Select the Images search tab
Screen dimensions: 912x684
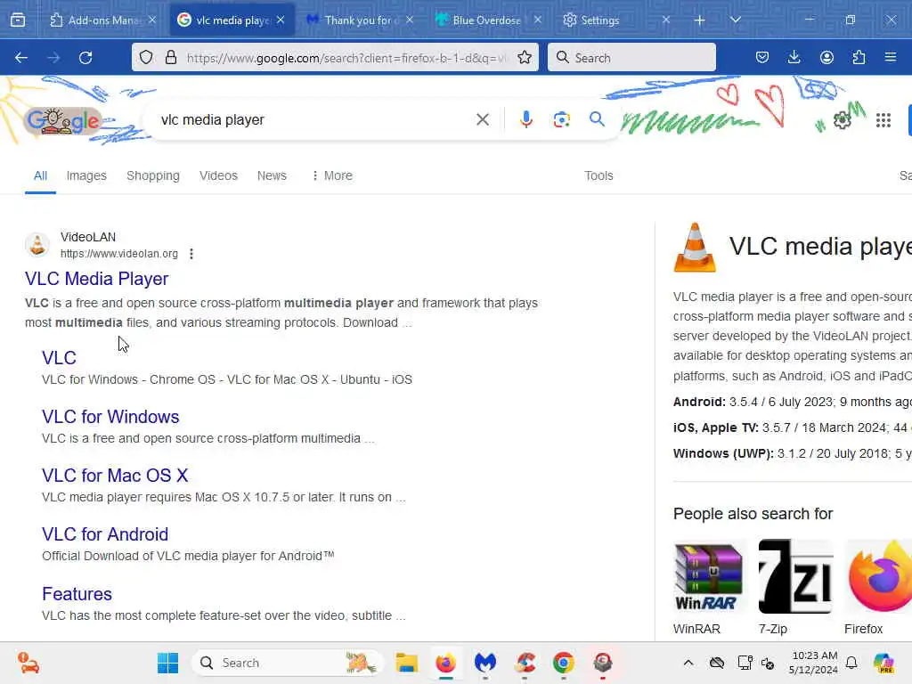pyautogui.click(x=86, y=175)
